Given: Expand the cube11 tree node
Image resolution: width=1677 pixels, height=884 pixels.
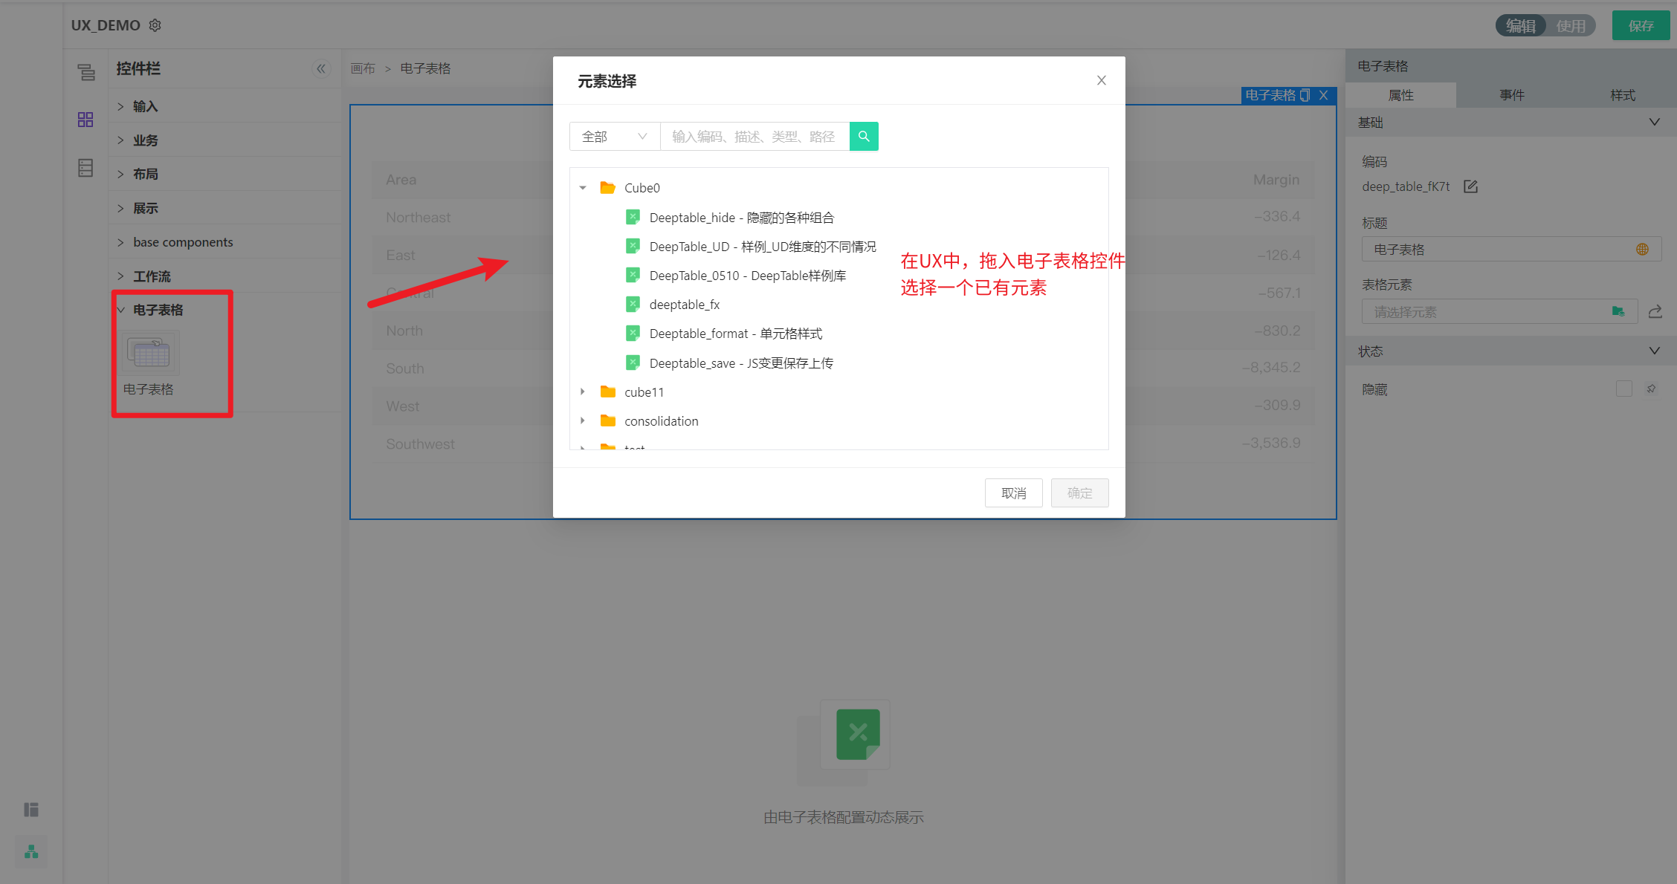Looking at the screenshot, I should click(x=583, y=391).
